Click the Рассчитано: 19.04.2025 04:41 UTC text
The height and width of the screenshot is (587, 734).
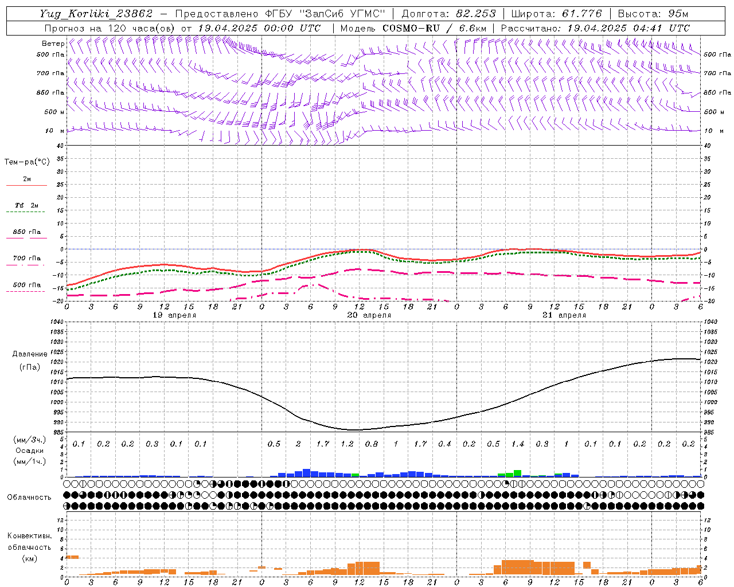pyautogui.click(x=595, y=28)
